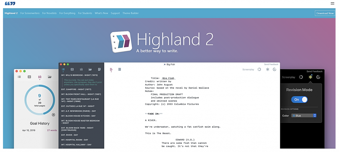Open the Screenplay template selector in the dark panel
This screenshot has height=152, width=339.
288,77
